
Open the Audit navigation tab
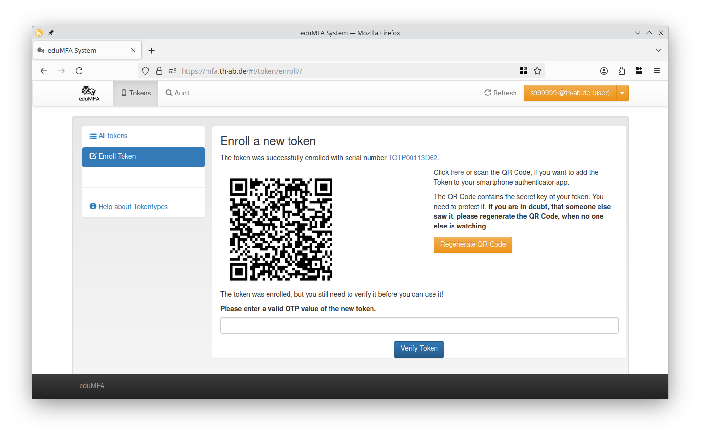coord(178,93)
